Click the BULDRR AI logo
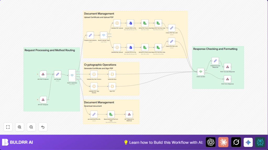 [18, 142]
